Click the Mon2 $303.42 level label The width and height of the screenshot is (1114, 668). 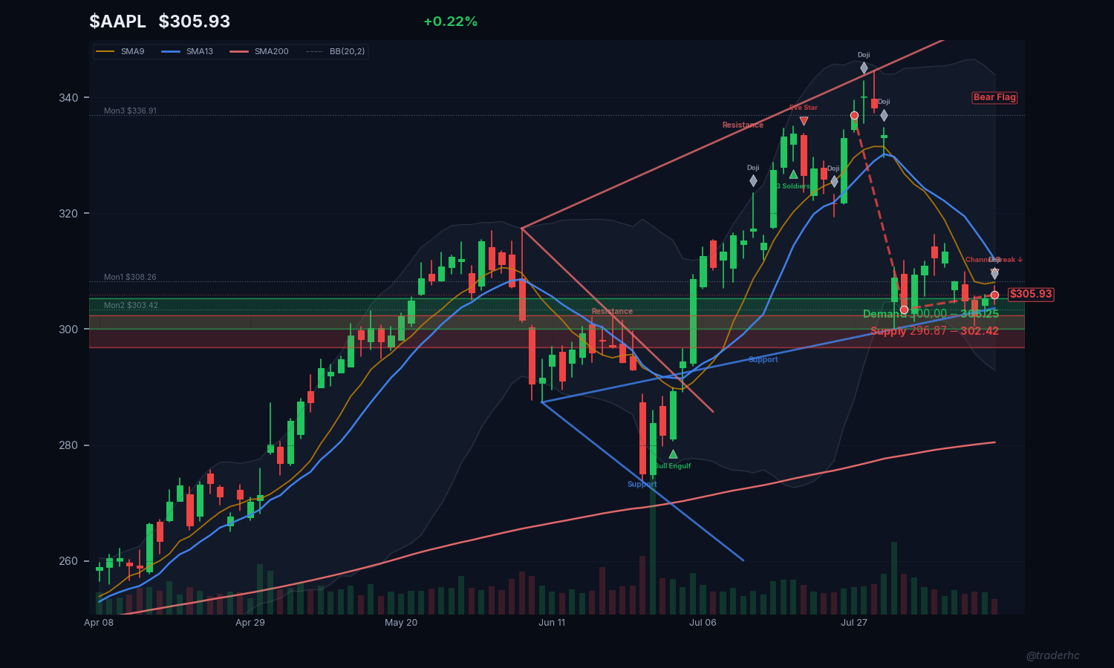coord(131,305)
